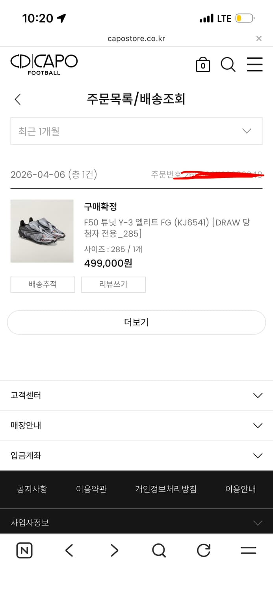This screenshot has width=273, height=591.
Task: Tap the browser search icon at bottom
Action: (158, 550)
